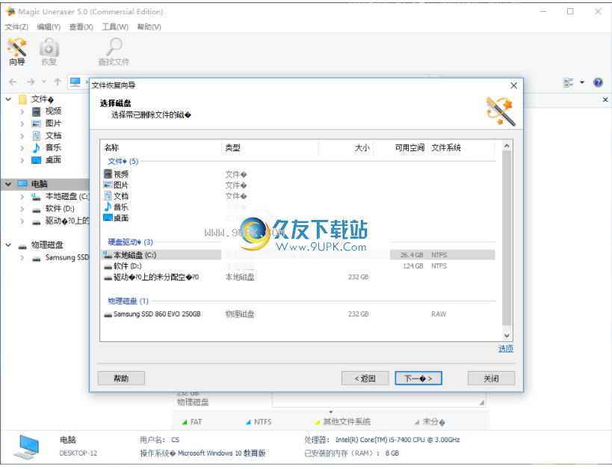This screenshot has width=612, height=469.
Task: Select 图片 picture icon in sidebar tree
Action: click(37, 124)
